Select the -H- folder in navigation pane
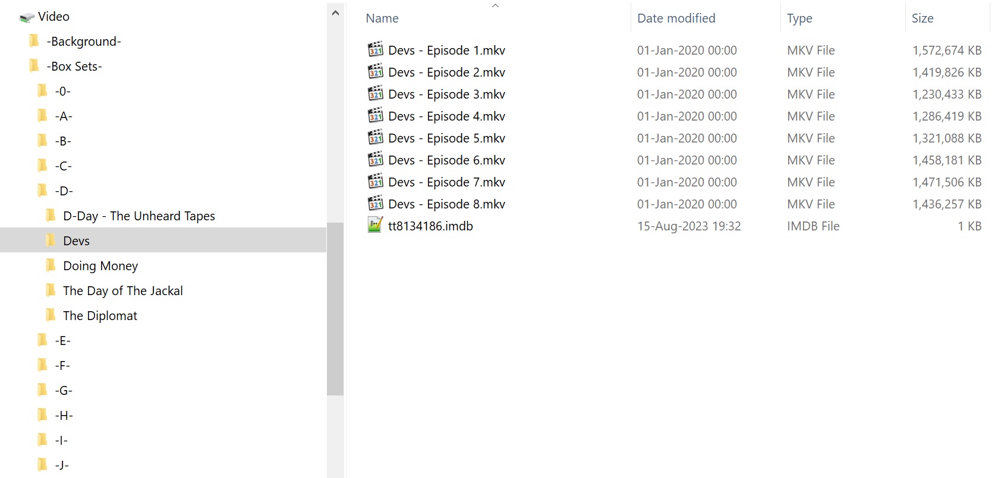Image resolution: width=992 pixels, height=478 pixels. (64, 416)
